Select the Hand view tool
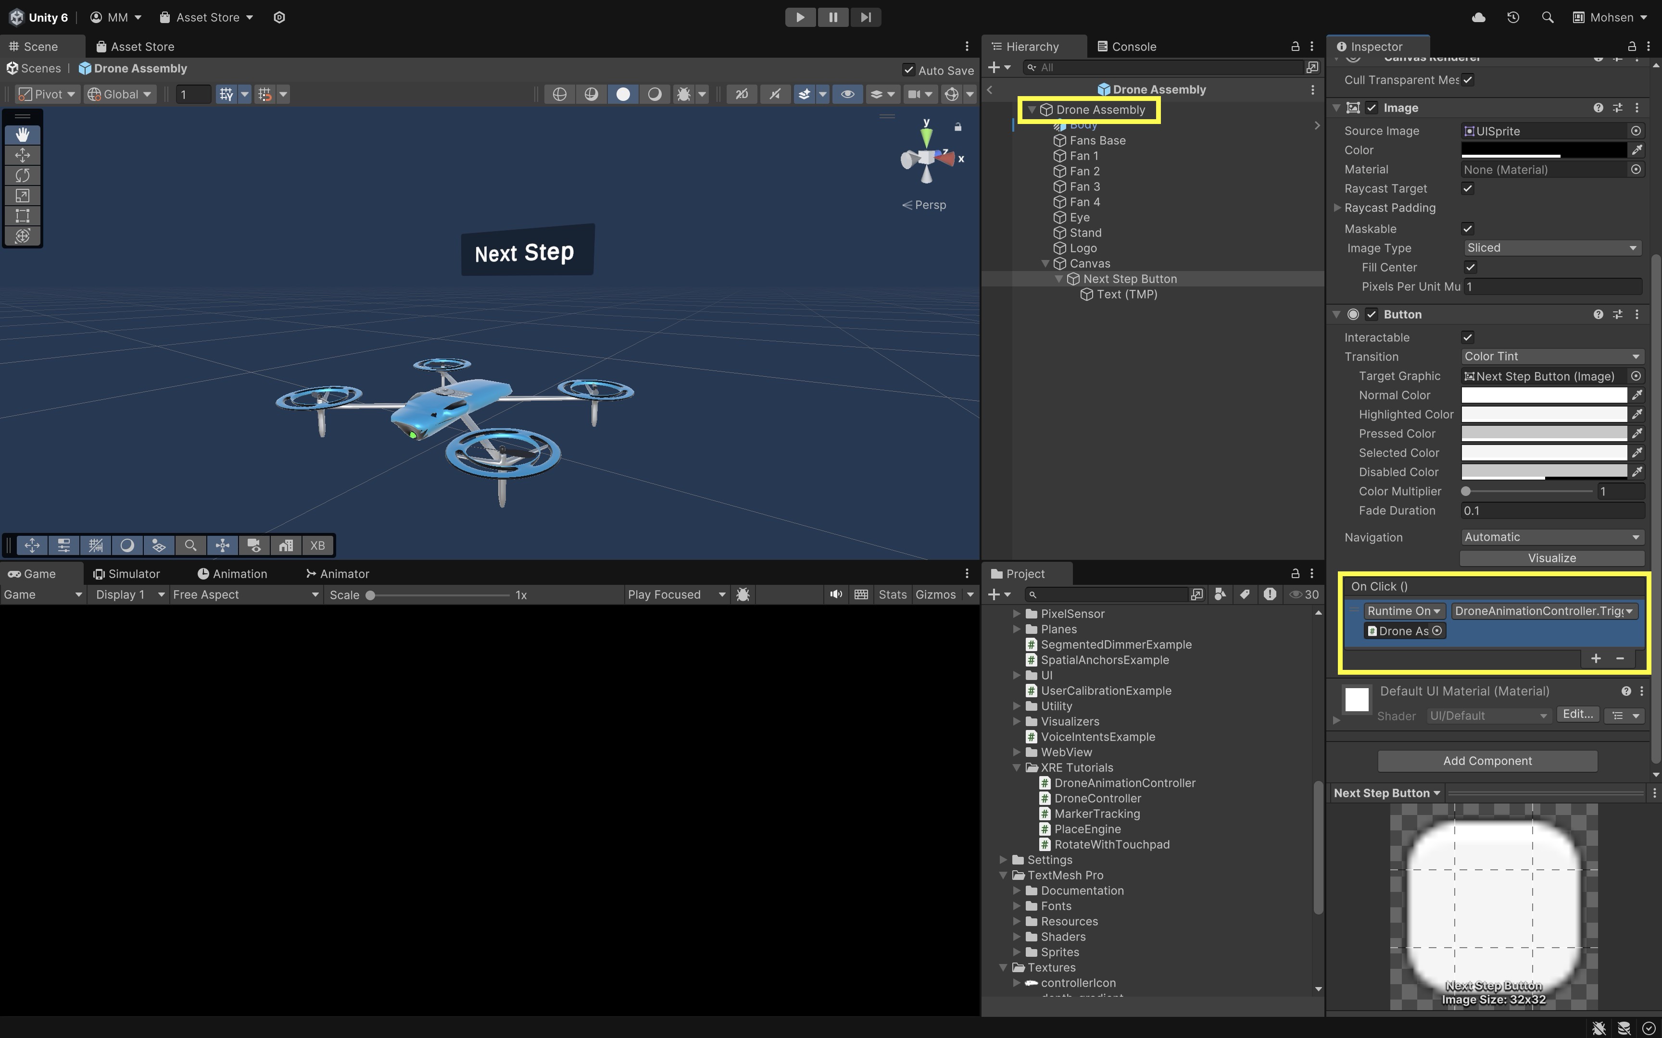 [x=22, y=135]
